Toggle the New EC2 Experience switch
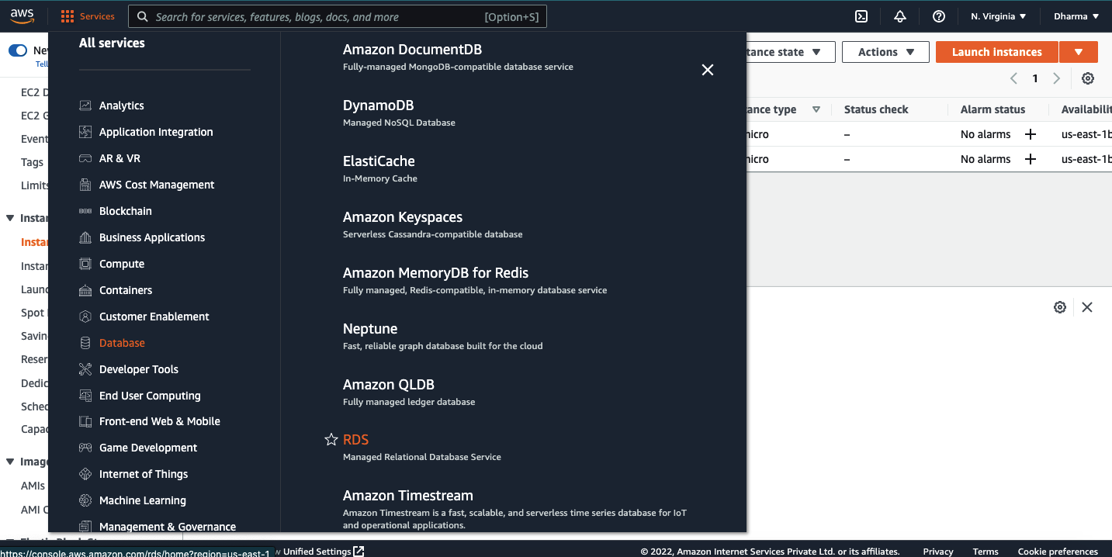 coord(18,50)
